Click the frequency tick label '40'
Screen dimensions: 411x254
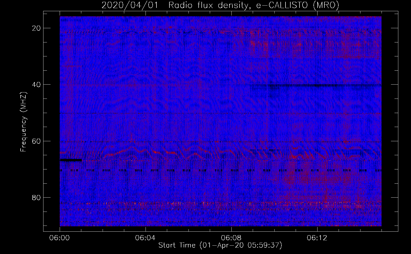pos(37,85)
